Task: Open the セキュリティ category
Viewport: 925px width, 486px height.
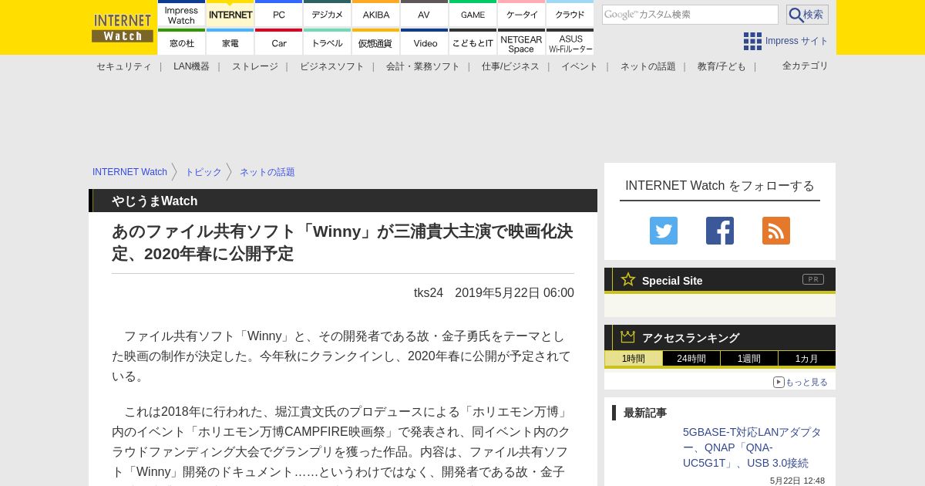Action: [x=124, y=66]
